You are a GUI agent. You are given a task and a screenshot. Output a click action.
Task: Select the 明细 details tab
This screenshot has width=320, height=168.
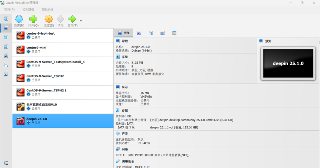click(x=123, y=33)
